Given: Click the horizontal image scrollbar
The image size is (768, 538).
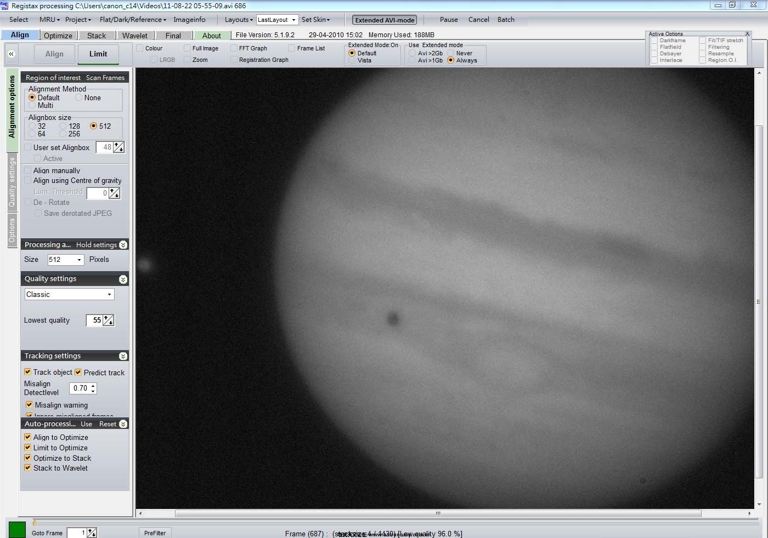Looking at the screenshot, I should point(438,513).
